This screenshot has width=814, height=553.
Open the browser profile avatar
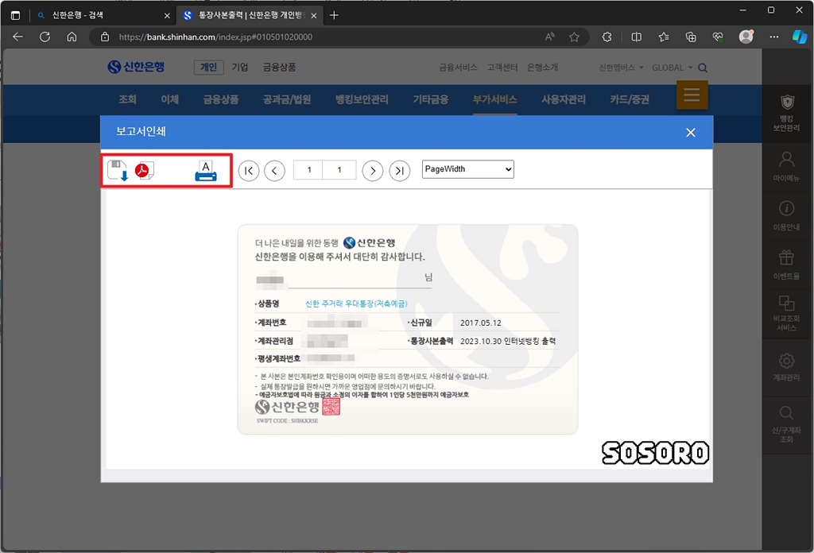click(746, 37)
